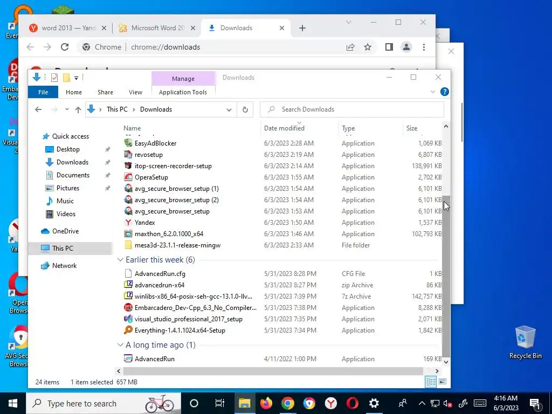
Task: Select the Everything-1.4.1.1024.x64-Setup icon
Action: [x=128, y=330]
